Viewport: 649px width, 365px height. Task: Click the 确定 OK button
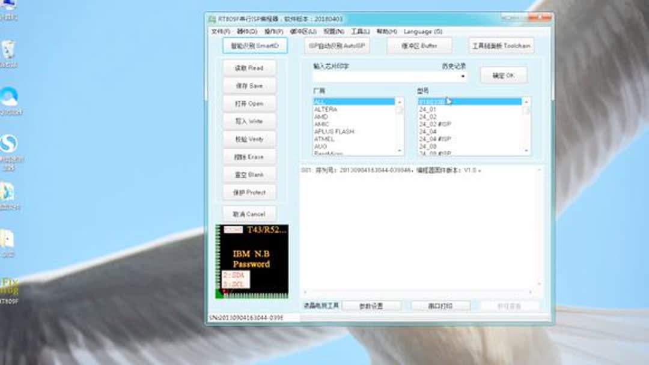tap(504, 74)
